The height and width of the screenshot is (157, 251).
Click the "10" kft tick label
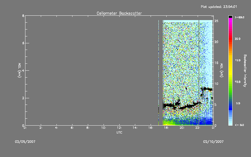(216, 84)
